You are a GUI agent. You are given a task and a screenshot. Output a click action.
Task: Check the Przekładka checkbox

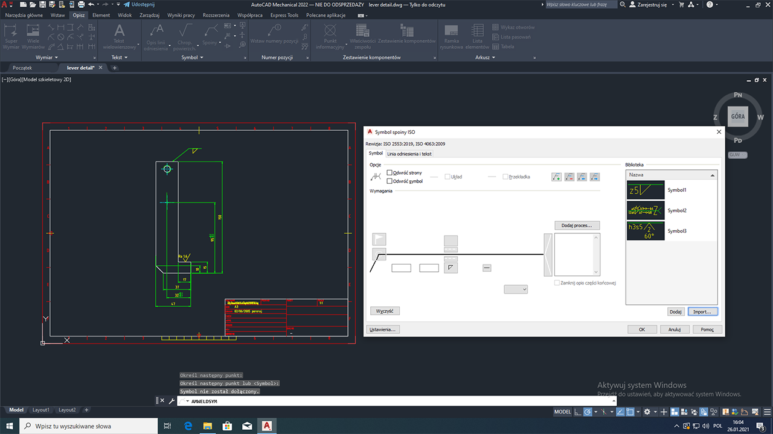click(x=505, y=177)
